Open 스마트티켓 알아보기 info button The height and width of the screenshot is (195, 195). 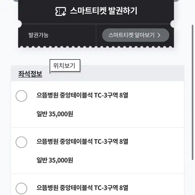pyautogui.click(x=136, y=35)
